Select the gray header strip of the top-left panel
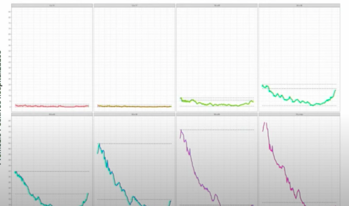 (x=52, y=6)
